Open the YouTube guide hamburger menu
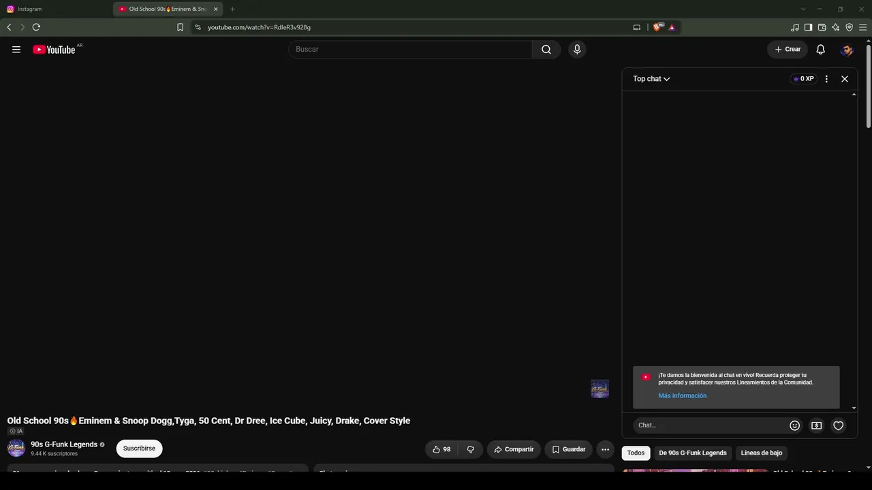This screenshot has height=490, width=872. (16, 49)
